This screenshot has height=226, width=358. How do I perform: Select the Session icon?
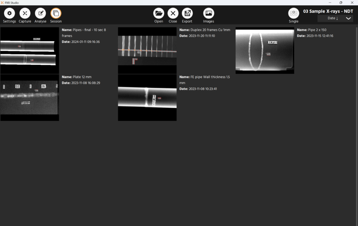[x=56, y=14]
